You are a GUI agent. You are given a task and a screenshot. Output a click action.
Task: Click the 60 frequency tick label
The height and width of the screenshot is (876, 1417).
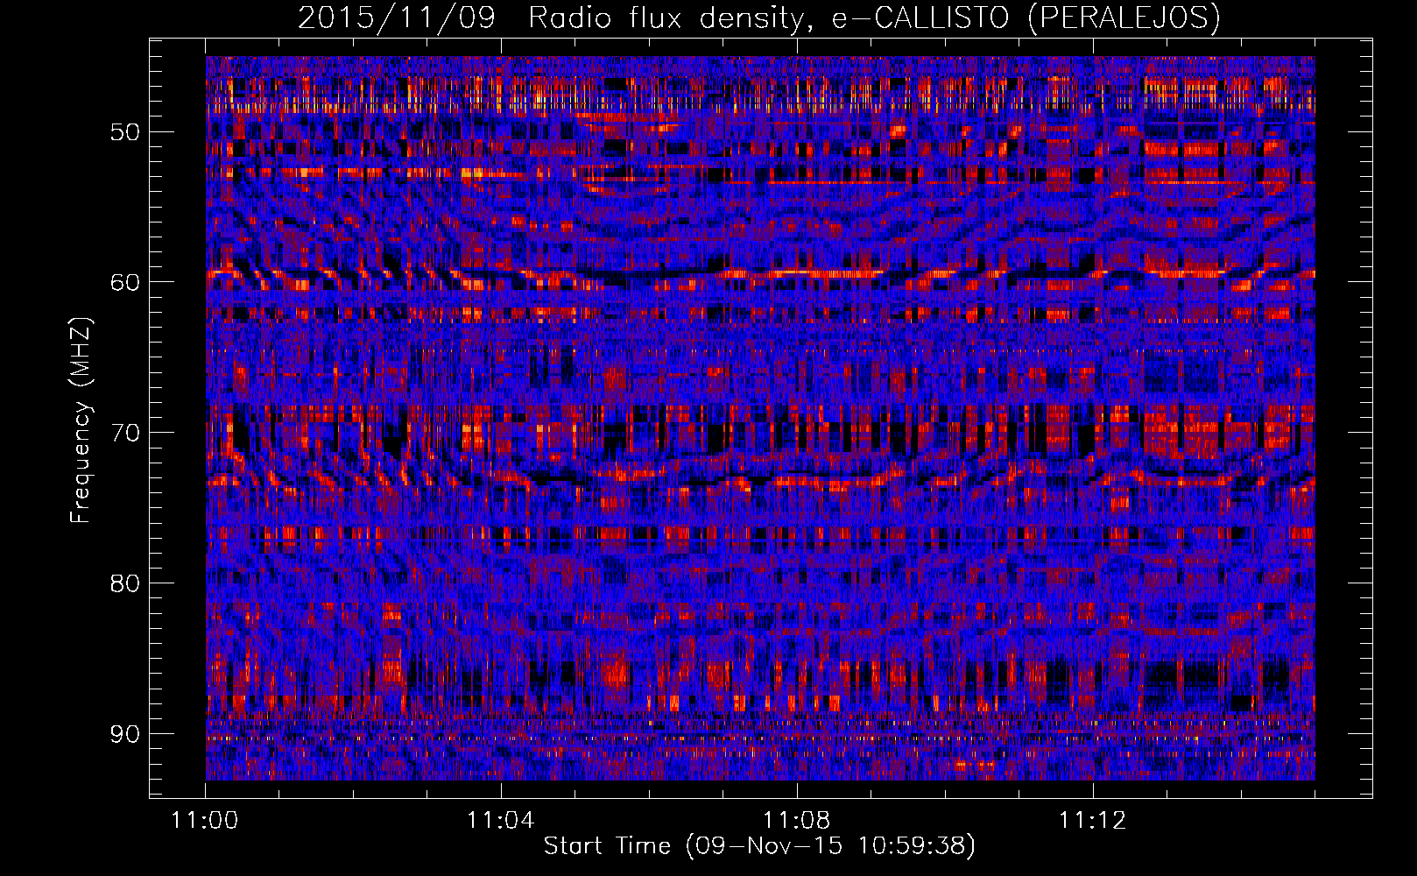click(x=124, y=282)
